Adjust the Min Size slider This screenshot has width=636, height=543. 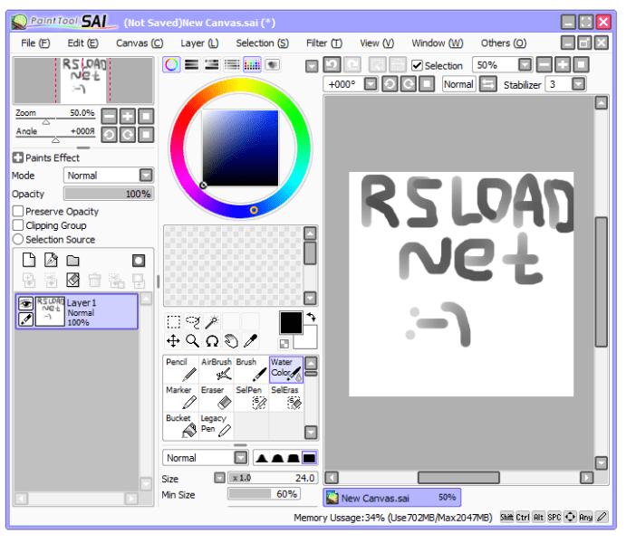tap(264, 494)
